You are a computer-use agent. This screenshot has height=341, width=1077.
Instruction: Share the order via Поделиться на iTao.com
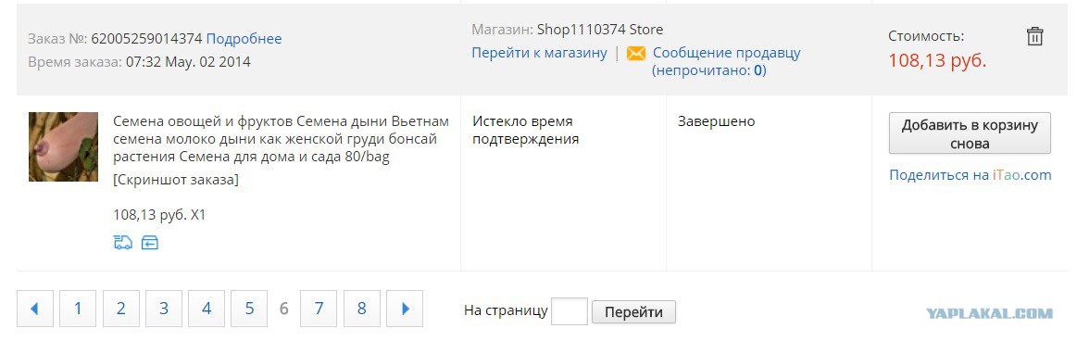(970, 174)
